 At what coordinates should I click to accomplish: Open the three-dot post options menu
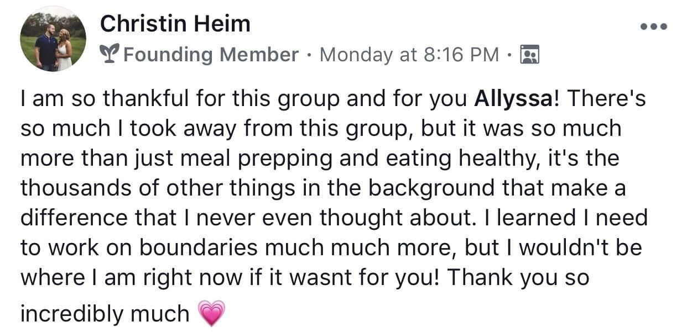653,26
